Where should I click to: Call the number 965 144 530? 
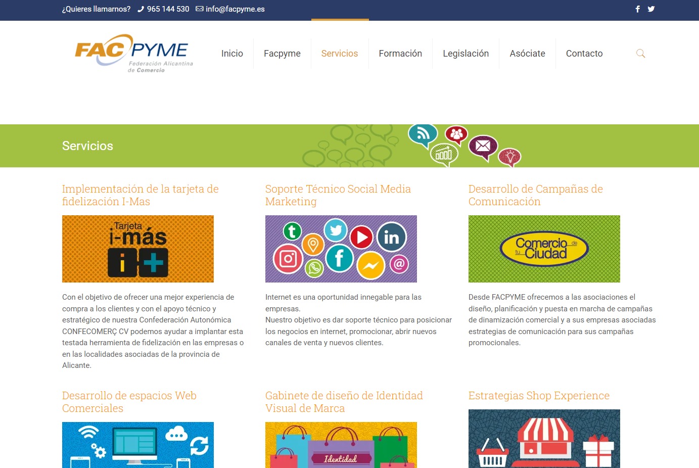tap(168, 9)
